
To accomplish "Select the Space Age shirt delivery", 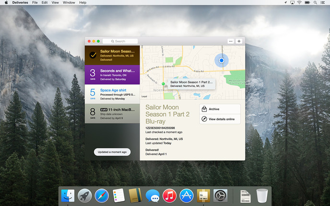I will 112,94.
